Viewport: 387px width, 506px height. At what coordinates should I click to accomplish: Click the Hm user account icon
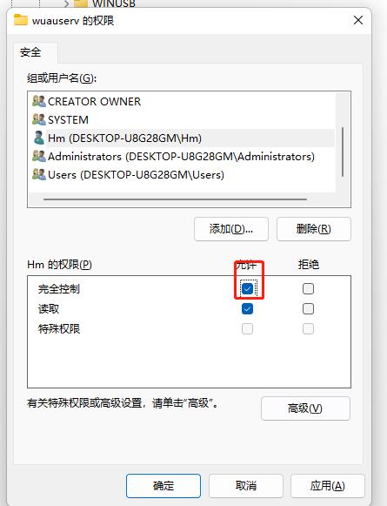[x=39, y=138]
